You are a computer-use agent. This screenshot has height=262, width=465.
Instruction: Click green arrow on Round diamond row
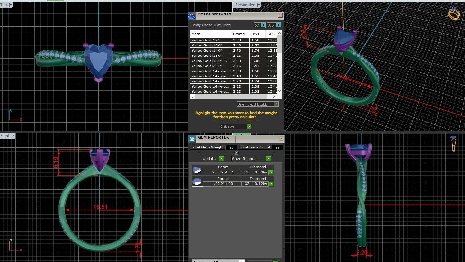coord(271,184)
